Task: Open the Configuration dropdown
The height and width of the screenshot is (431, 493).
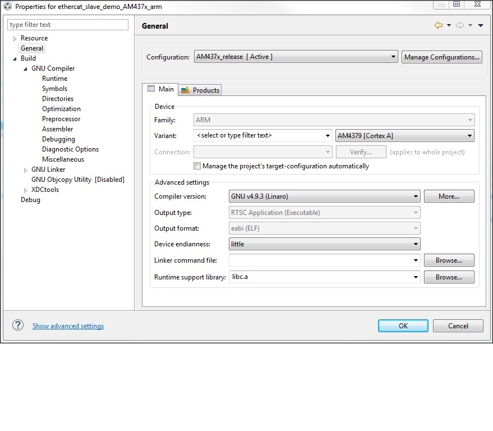Action: pyautogui.click(x=296, y=57)
